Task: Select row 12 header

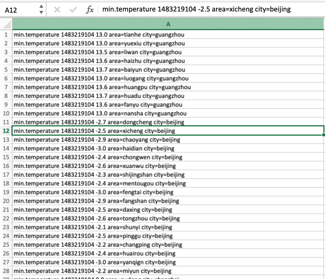Action: [6, 131]
